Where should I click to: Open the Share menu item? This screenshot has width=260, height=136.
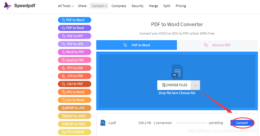82,6
